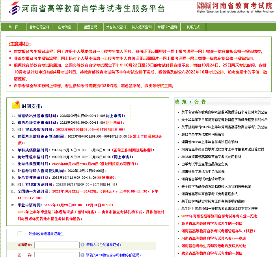
Task: Click the info icon beside 密码 field
Action: point(82,255)
